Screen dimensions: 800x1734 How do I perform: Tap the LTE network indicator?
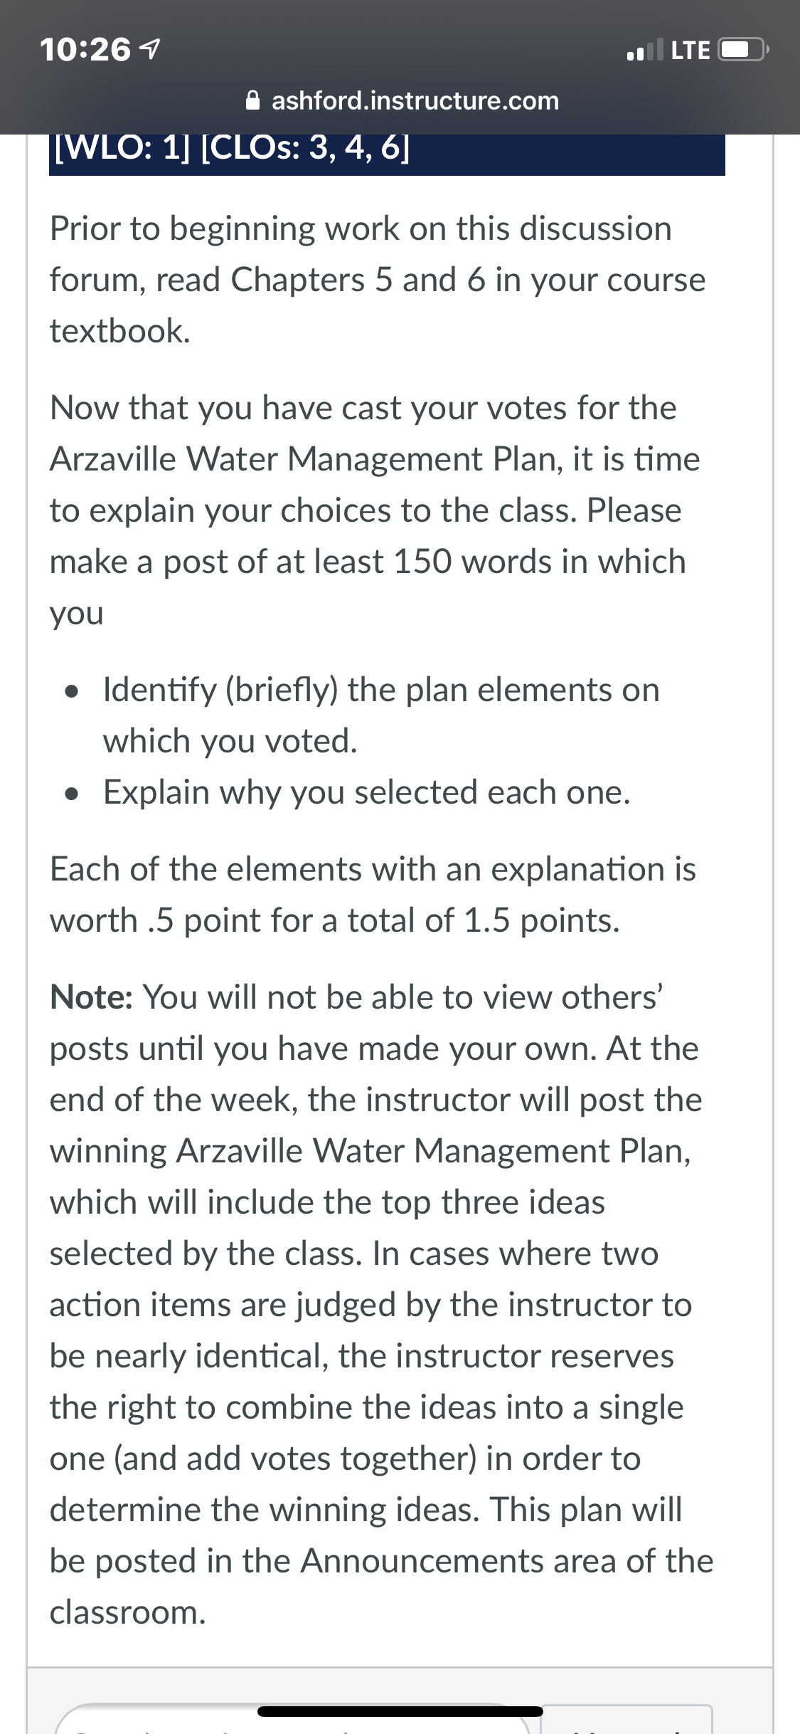[x=690, y=50]
